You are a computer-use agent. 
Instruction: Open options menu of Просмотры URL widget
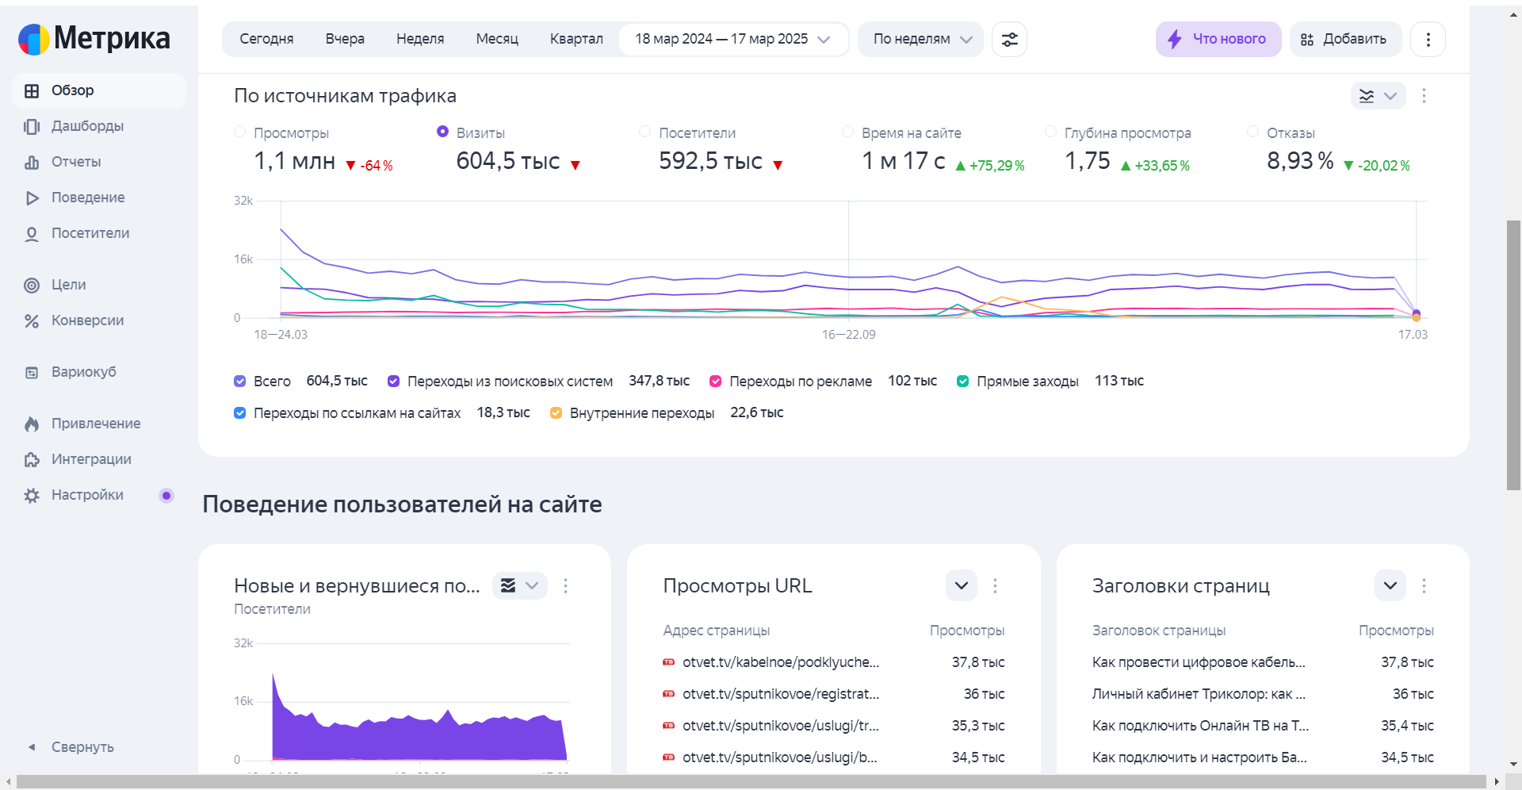995,586
